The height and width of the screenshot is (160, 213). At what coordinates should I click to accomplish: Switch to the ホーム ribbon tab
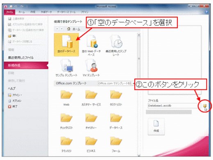click(22, 12)
